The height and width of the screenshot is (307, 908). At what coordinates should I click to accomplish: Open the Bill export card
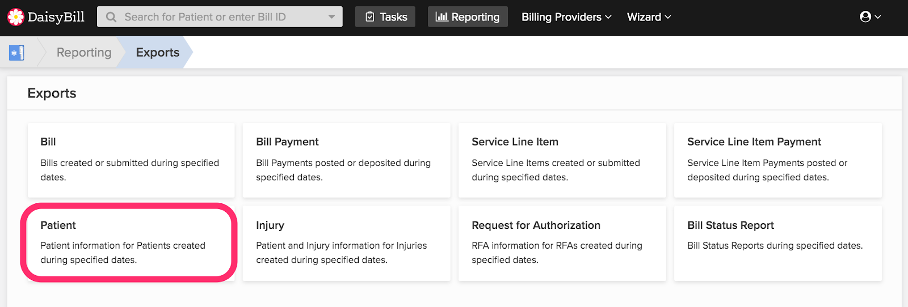pos(131,160)
